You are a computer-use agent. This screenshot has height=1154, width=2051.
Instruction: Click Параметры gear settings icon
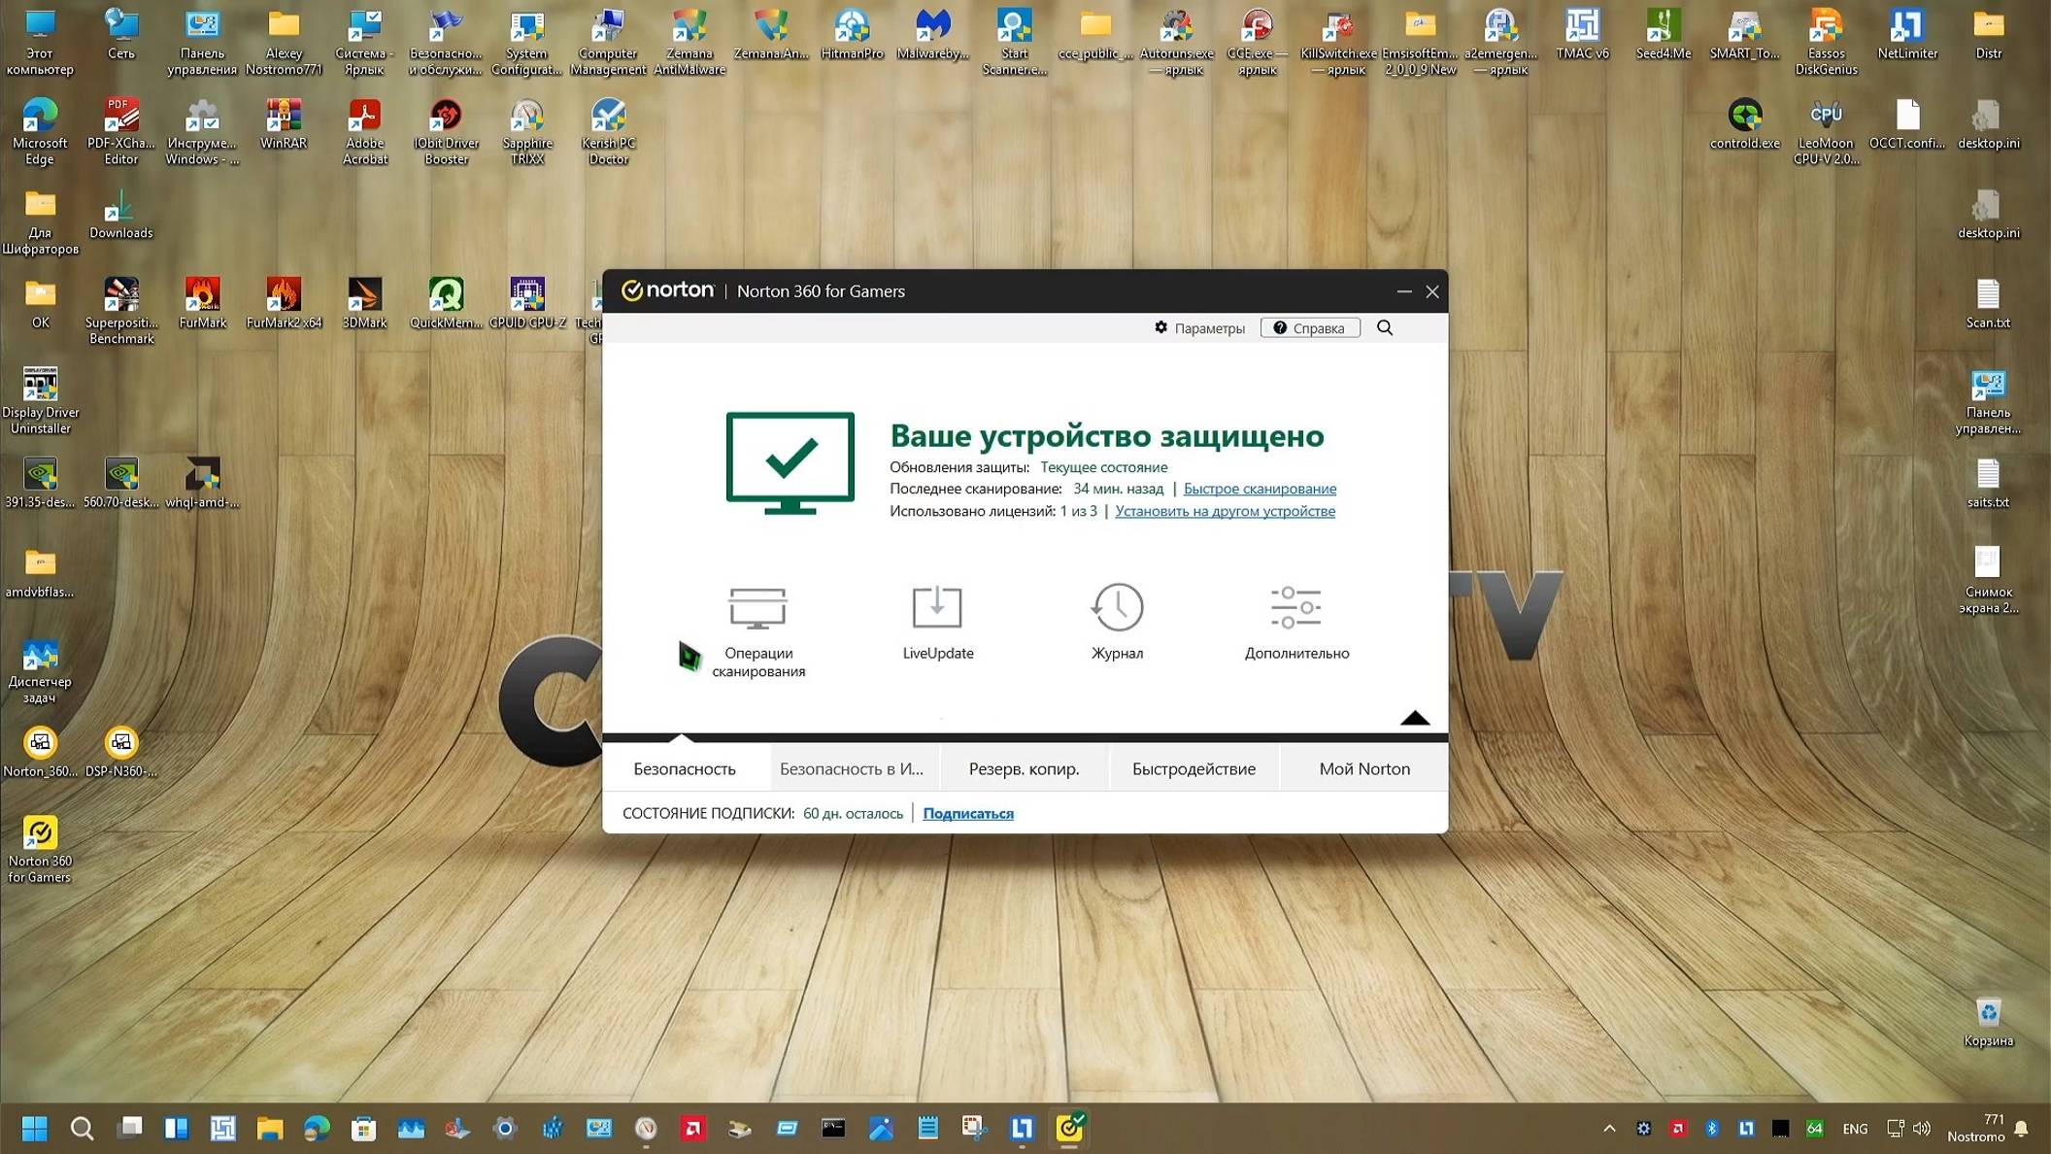tap(1160, 328)
